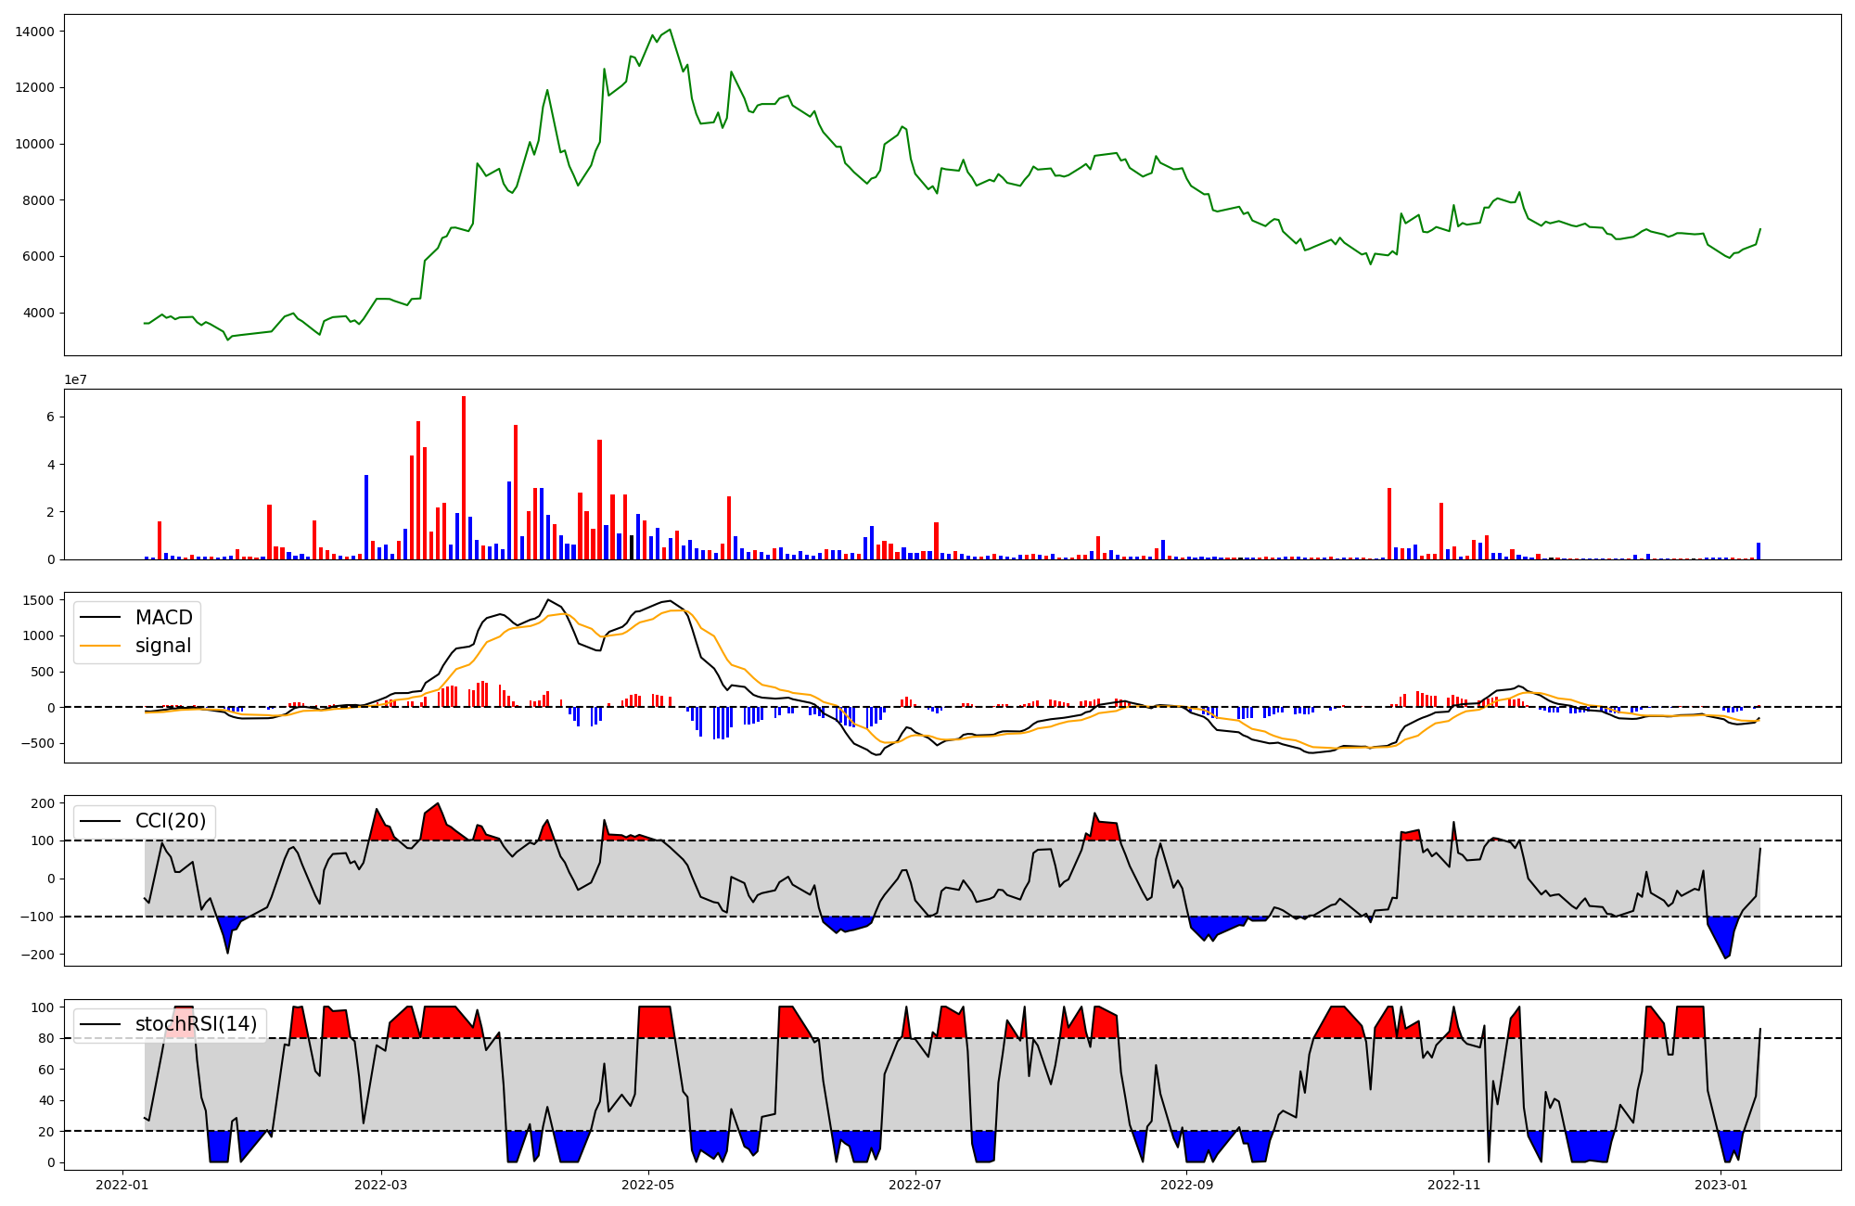
Task: Click the 14000 price axis tick label
Action: (x=34, y=32)
